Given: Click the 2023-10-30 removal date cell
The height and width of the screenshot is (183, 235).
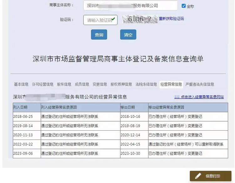Looking at the screenshot, I should (134, 154).
